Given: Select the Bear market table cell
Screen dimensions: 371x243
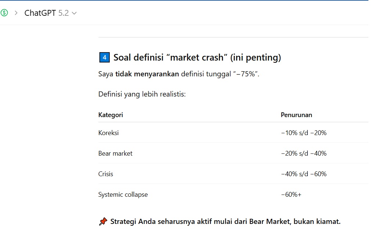Looking at the screenshot, I should tap(115, 153).
